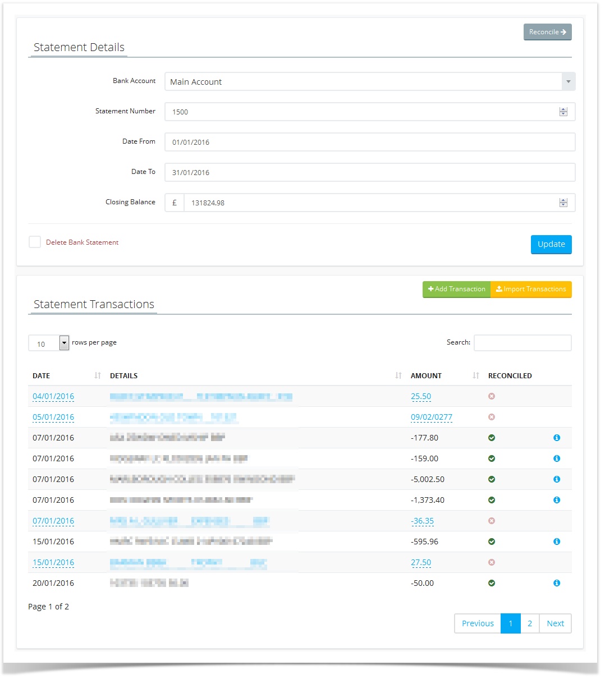This screenshot has width=605, height=679.
Task: Open the 04/01/2016 transaction date link
Action: point(53,396)
